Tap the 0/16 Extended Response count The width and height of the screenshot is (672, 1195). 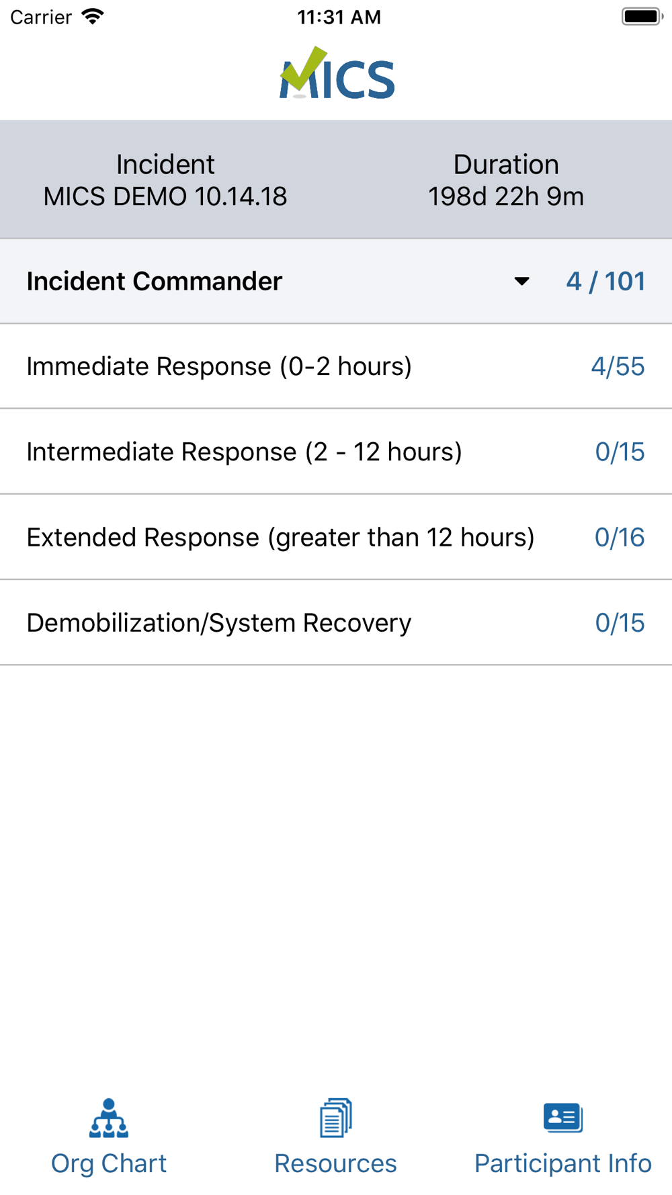[620, 537]
